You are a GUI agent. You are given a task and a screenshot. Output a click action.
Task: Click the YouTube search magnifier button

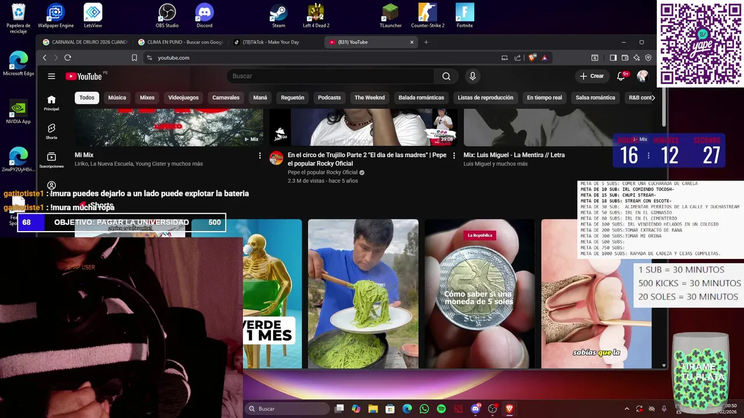tap(446, 76)
